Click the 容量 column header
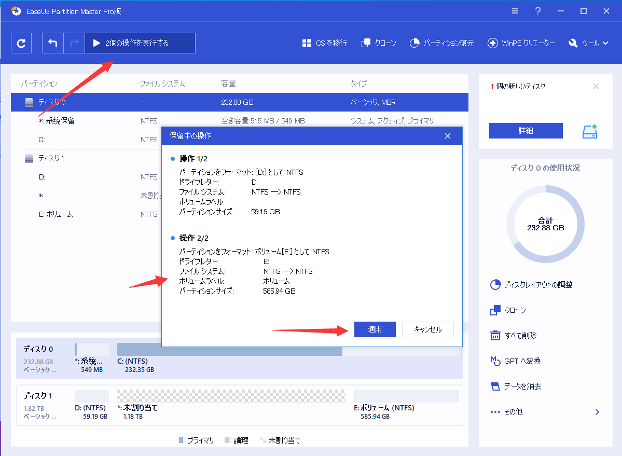The height and width of the screenshot is (456, 622). tap(228, 84)
